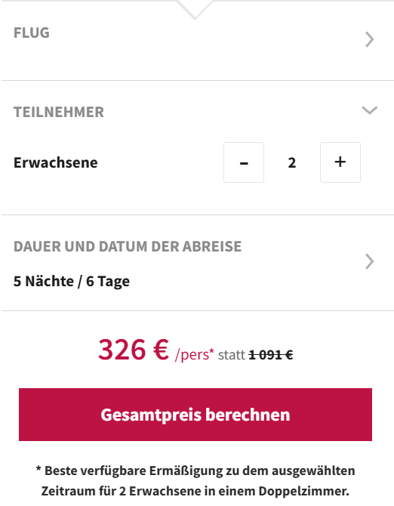Open the FLUG section arrow
The width and height of the screenshot is (394, 506).
[x=370, y=39]
